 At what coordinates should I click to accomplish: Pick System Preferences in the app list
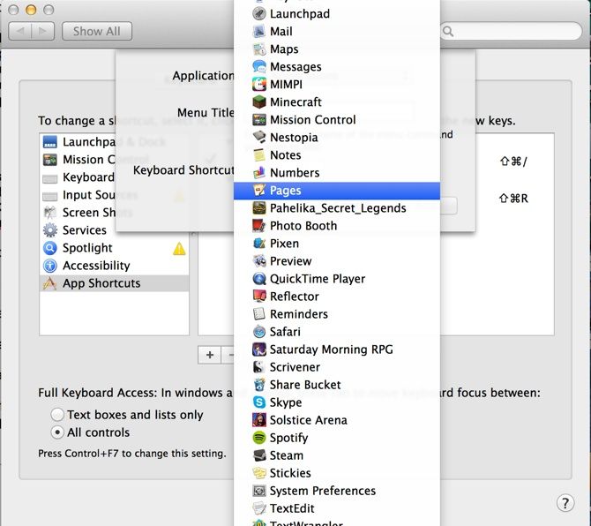322,491
